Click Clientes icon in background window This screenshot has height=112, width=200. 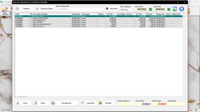[x=5, y=11]
